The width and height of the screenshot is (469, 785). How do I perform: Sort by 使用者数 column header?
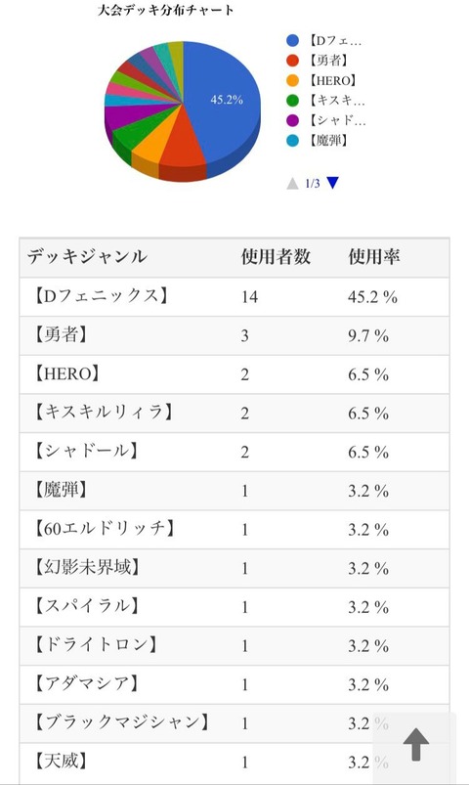[276, 257]
